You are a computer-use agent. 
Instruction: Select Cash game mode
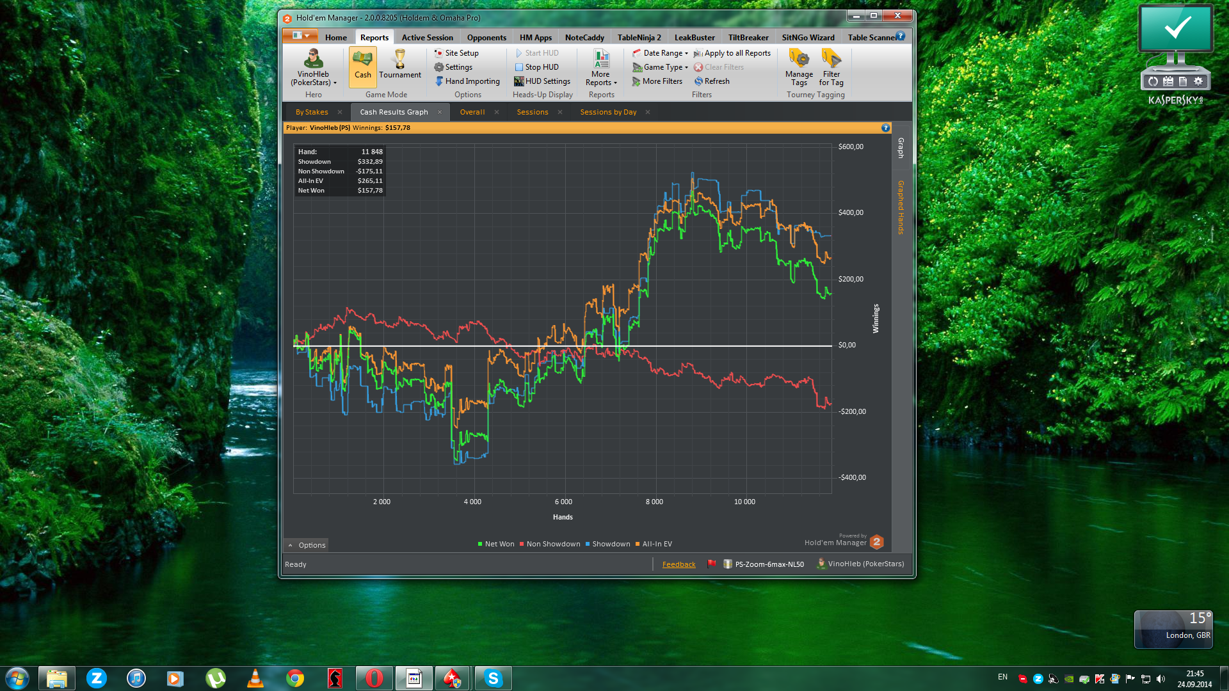pos(363,67)
